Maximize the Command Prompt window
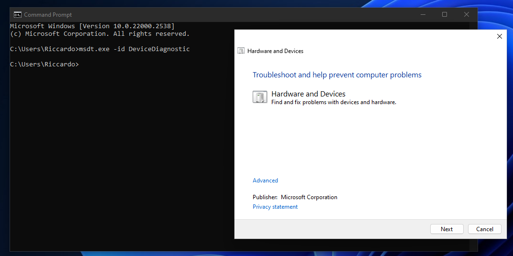The height and width of the screenshot is (256, 513). click(x=444, y=14)
